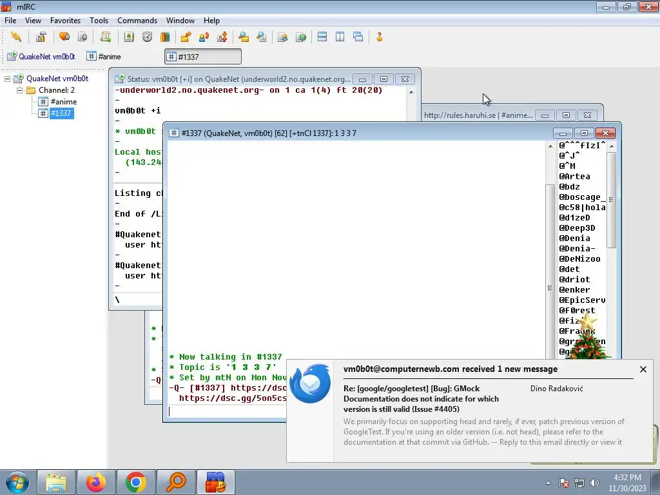Select #1337 in the treebar

[61, 113]
